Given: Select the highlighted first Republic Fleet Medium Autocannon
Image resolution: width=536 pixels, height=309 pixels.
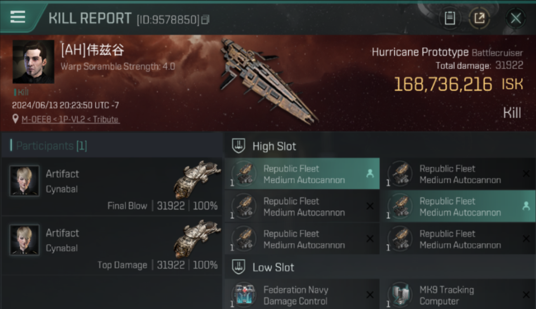Looking at the screenshot, I should pyautogui.click(x=302, y=174).
